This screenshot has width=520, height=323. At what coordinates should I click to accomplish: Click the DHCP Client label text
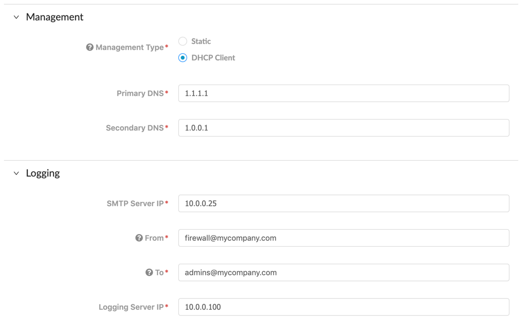214,58
